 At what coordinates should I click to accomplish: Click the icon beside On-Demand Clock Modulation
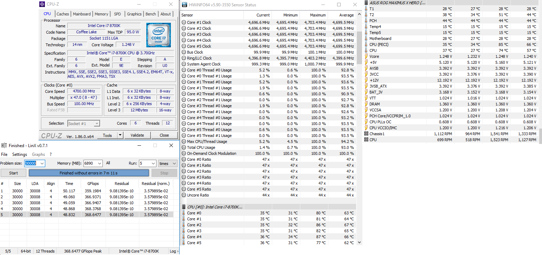(x=184, y=153)
